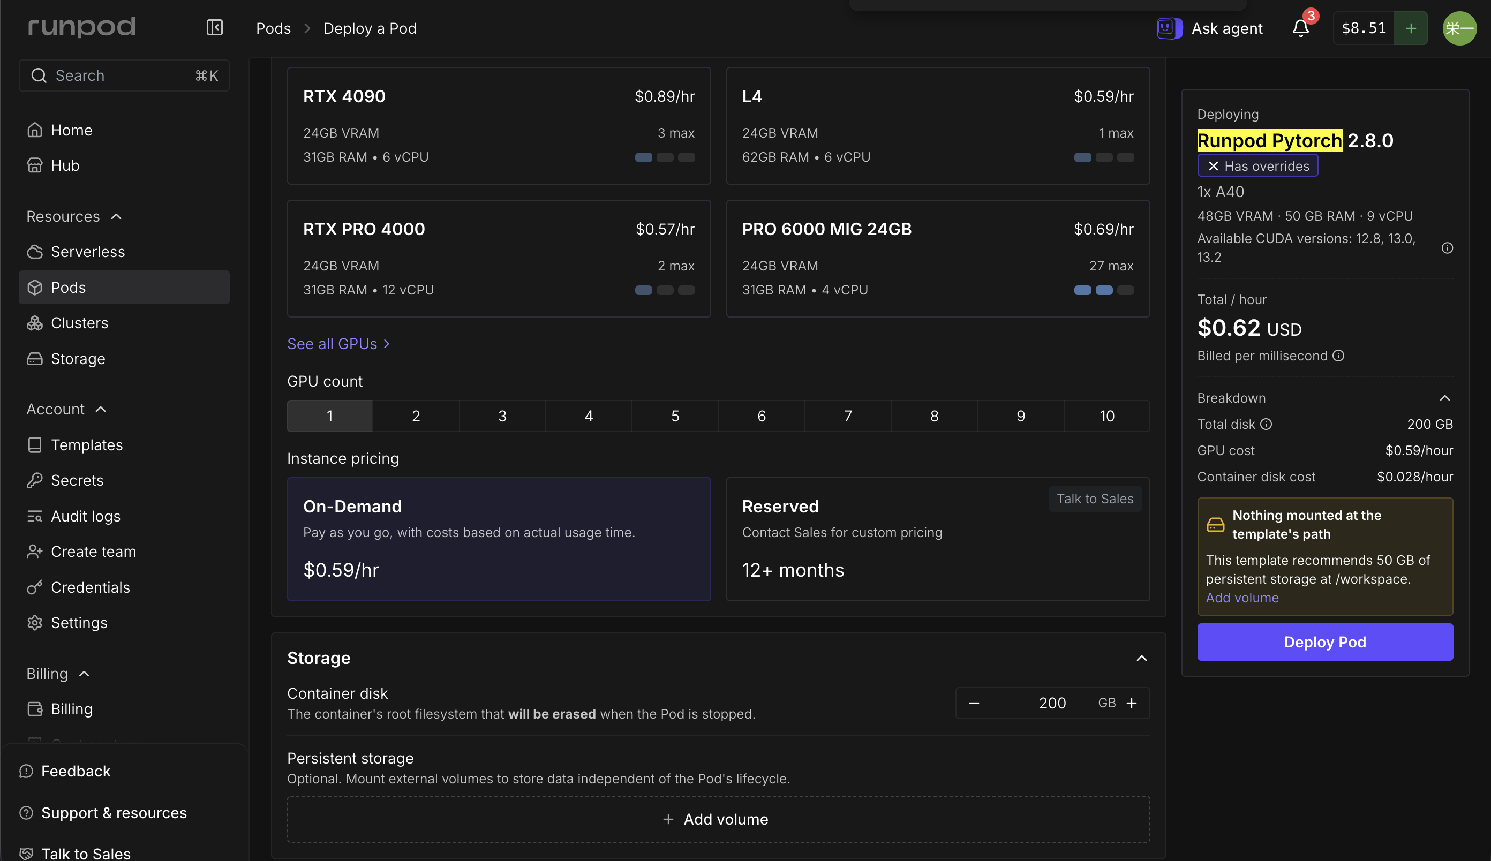Click the Hub storefront icon
The height and width of the screenshot is (861, 1491).
click(x=35, y=165)
